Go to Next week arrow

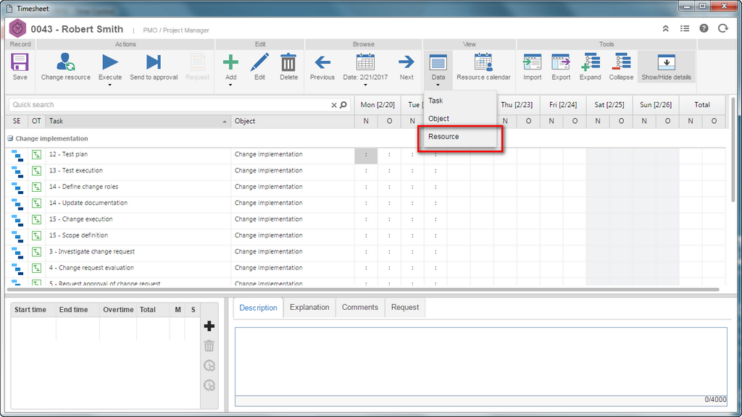coord(406,62)
